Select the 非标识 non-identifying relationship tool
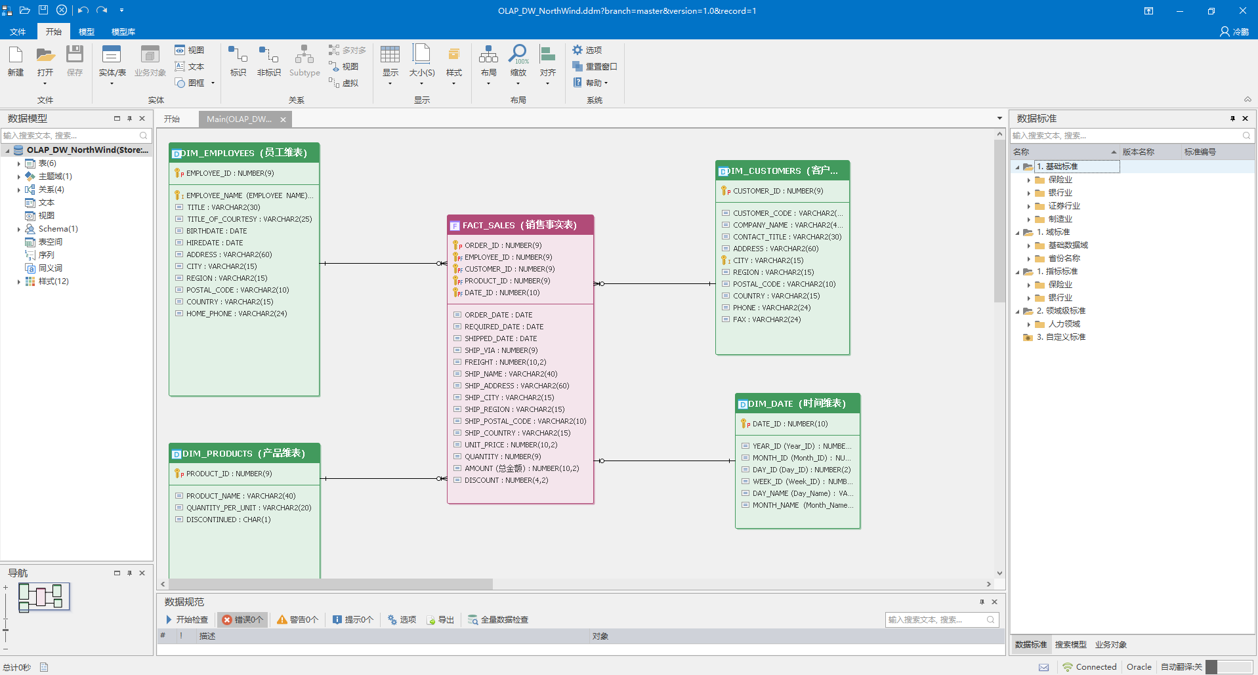Image resolution: width=1258 pixels, height=675 pixels. pyautogui.click(x=269, y=61)
